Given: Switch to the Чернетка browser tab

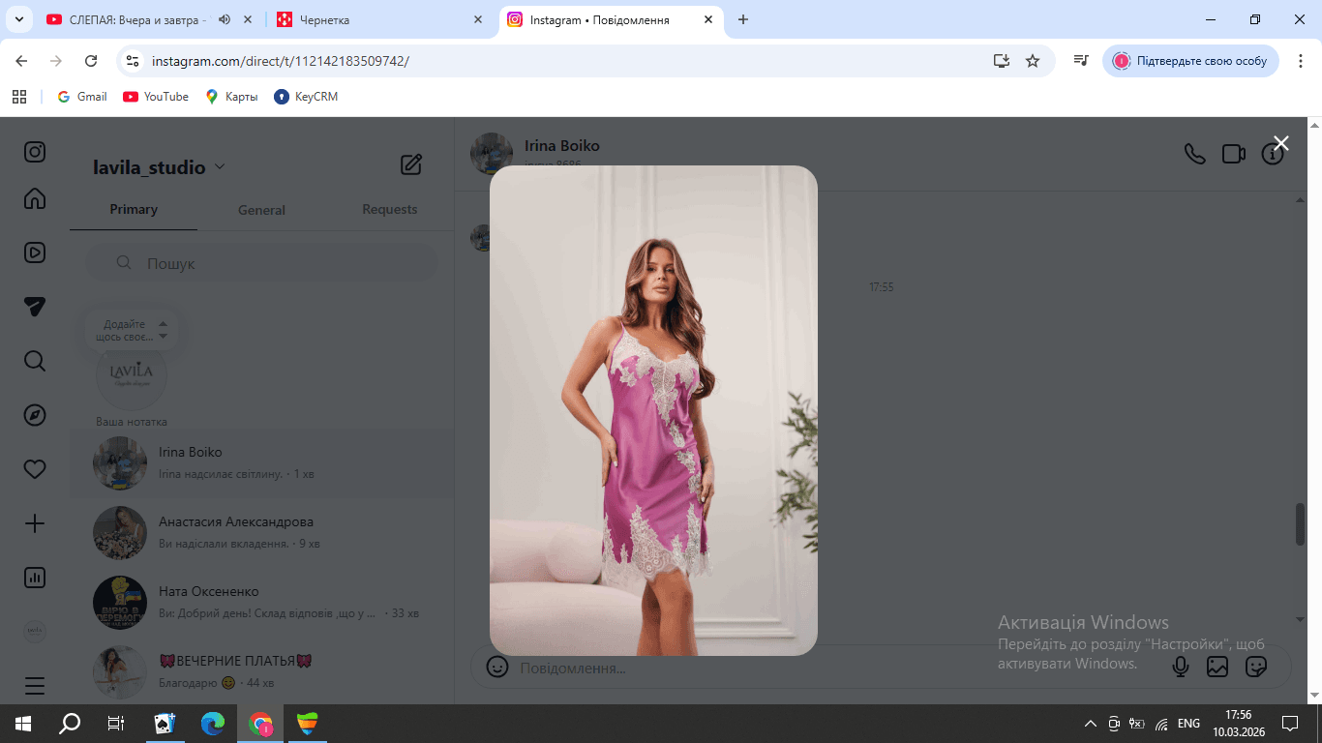Looking at the screenshot, I should (x=380, y=19).
